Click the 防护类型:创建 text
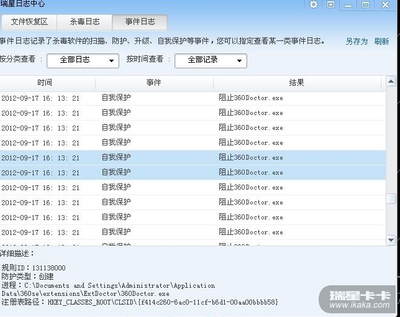The height and width of the screenshot is (317, 400). click(x=27, y=277)
